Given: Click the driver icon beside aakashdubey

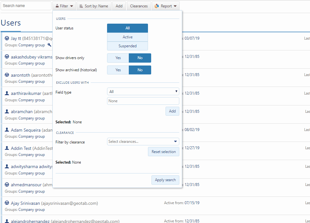Looking at the screenshot, I should pyautogui.click(x=7, y=57).
